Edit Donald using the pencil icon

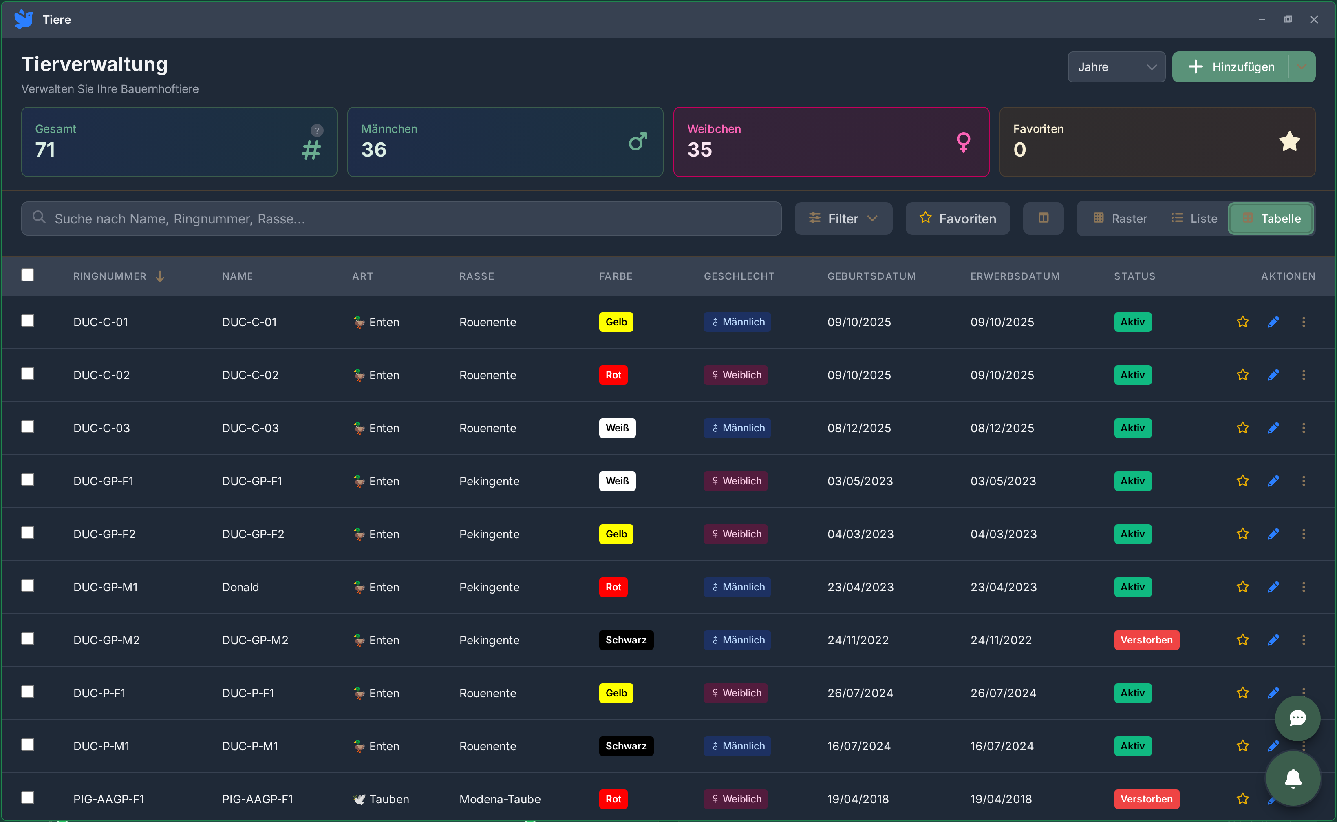(x=1273, y=587)
